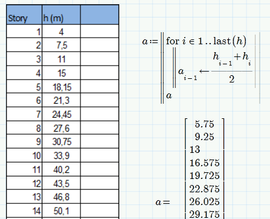The image size is (270, 219).
Task: Click the 'a :=' program definition name
Action: (x=150, y=41)
